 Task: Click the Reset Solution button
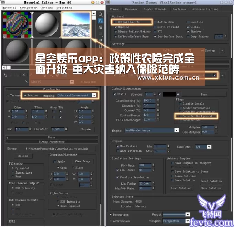coord(211,181)
